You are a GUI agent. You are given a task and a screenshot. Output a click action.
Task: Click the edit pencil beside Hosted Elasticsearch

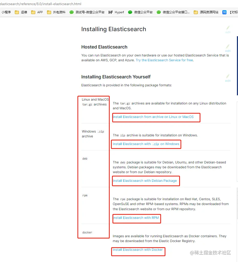pos(228,48)
